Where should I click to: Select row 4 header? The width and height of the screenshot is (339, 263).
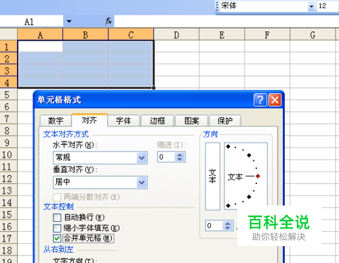pos(9,82)
